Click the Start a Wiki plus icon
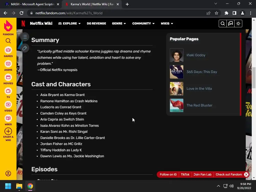This screenshot has width=256, height=192. [8, 131]
